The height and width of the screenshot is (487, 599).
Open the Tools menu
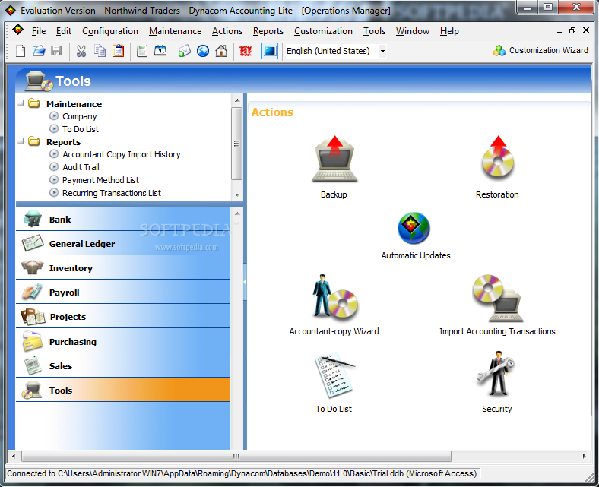coord(374,31)
